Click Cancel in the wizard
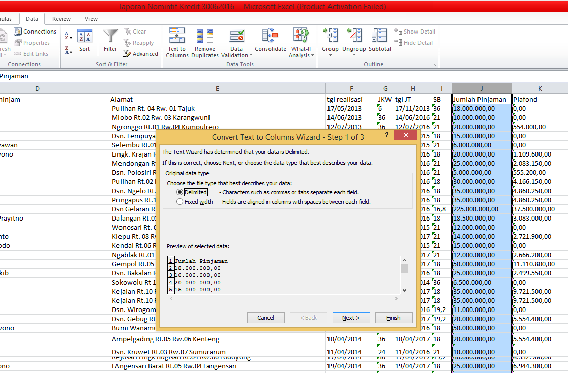 [x=265, y=318]
